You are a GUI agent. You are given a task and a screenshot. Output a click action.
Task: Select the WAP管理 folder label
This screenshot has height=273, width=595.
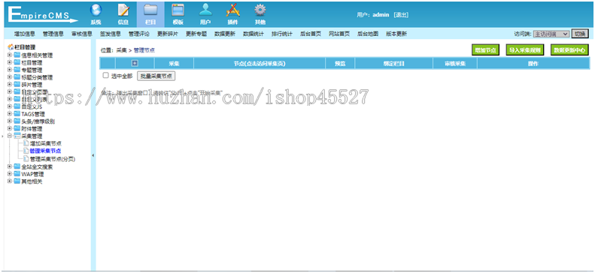[x=32, y=174]
